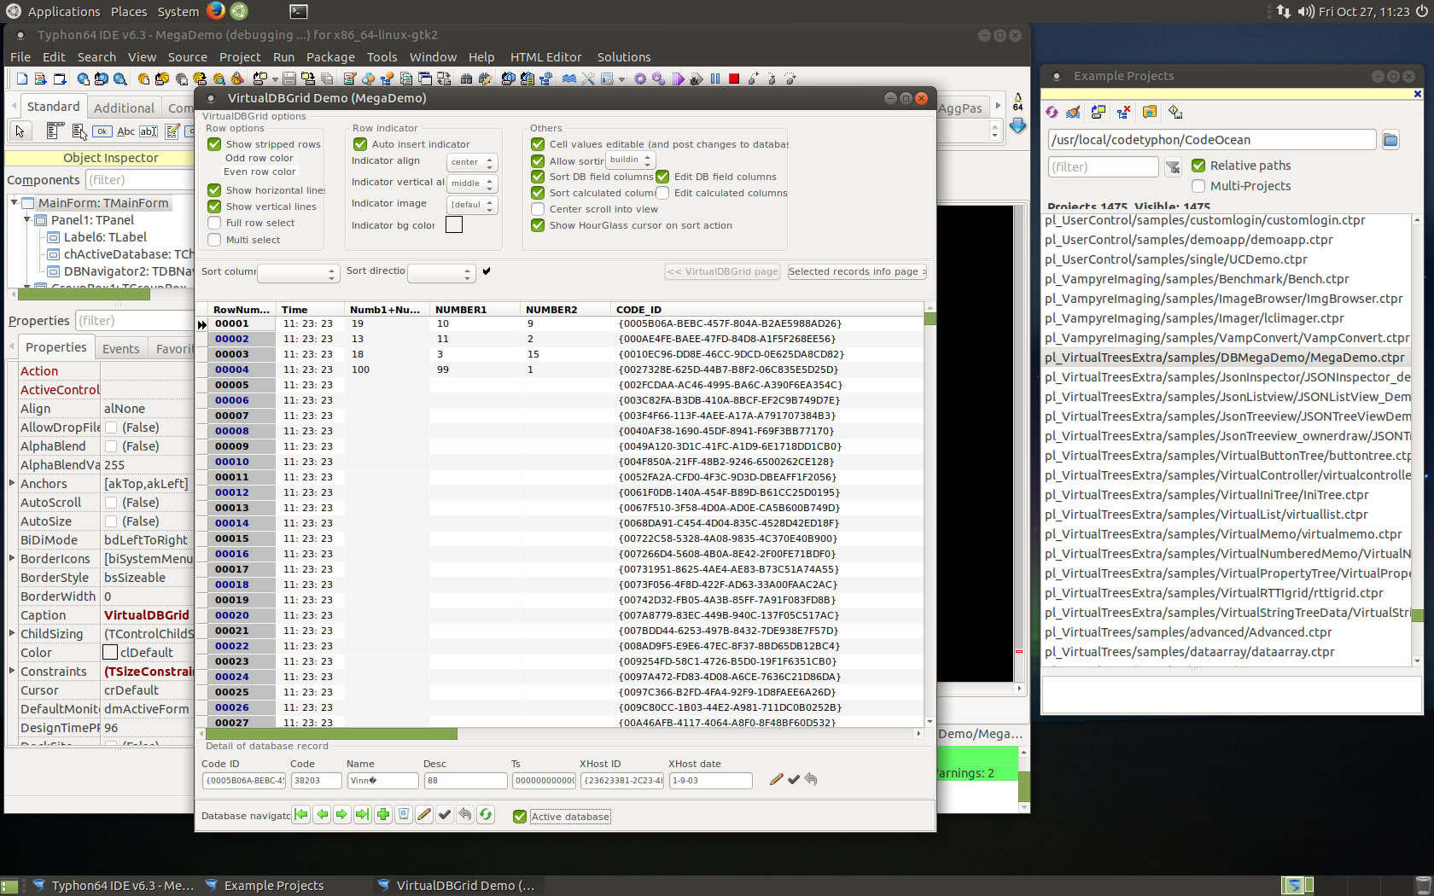Stop debugging with the red square button
Screen dimensions: 1434x896
(x=734, y=79)
